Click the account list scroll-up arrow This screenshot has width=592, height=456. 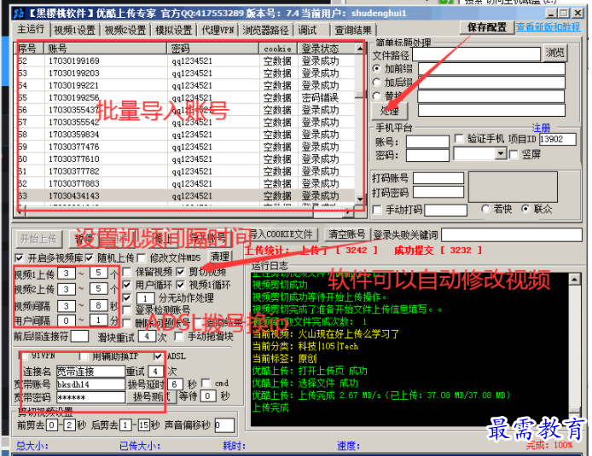360,49
